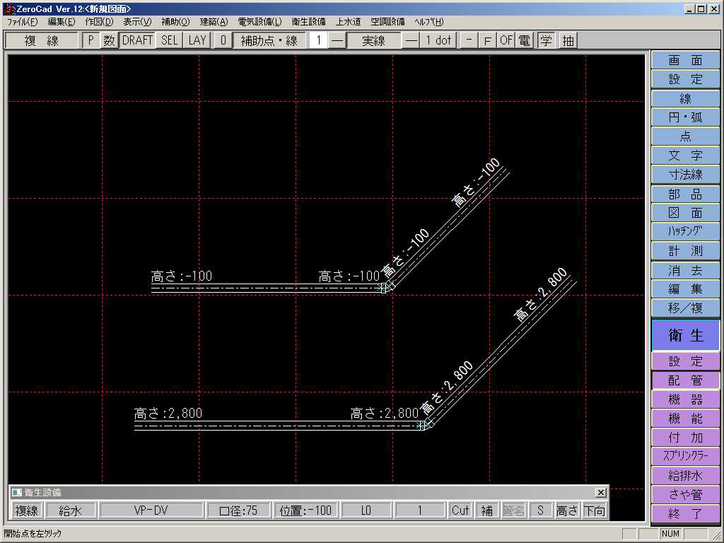
Task: Click the layer number 0 button
Action: coord(223,40)
